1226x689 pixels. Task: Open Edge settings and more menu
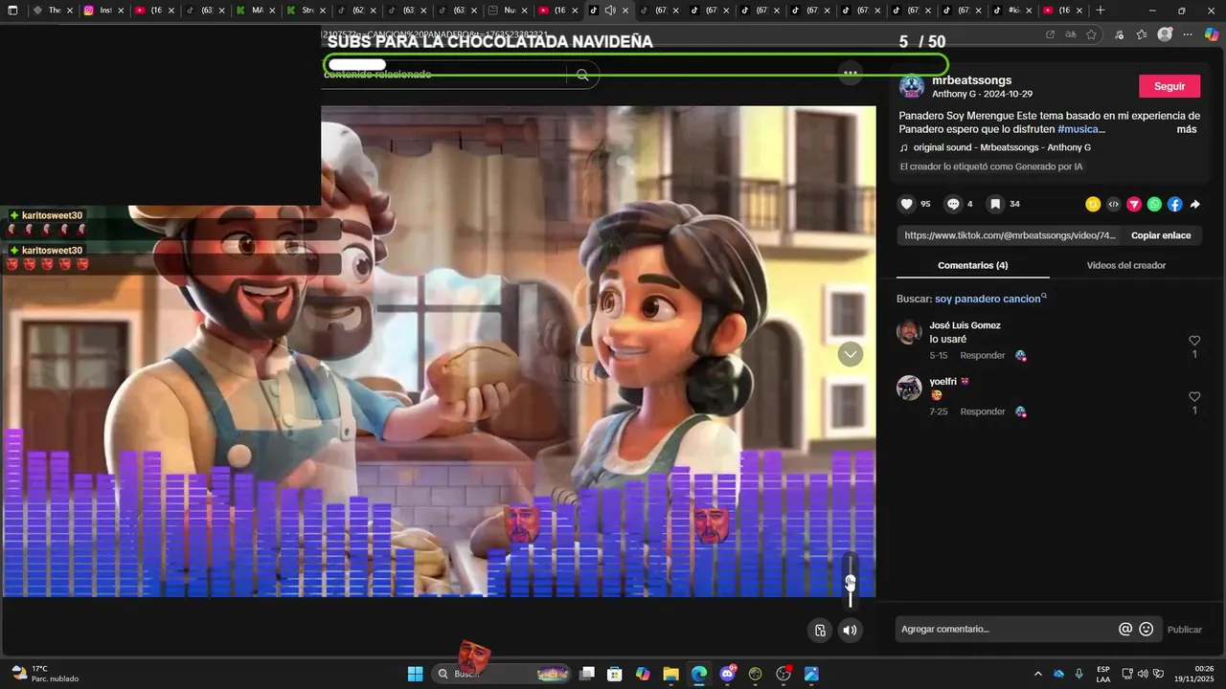point(1188,34)
